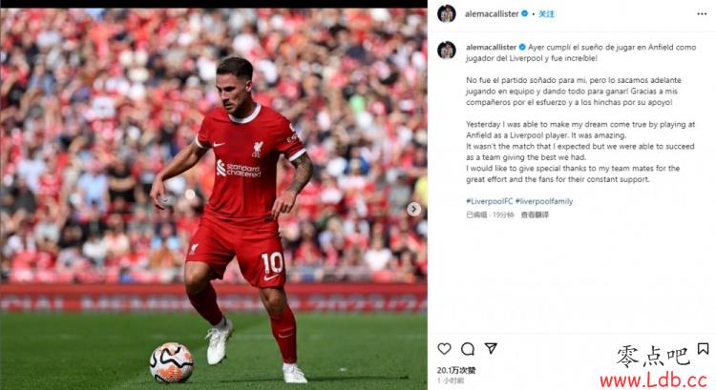The width and height of the screenshot is (716, 390).
Task: Open alemacallister username in the header
Action: point(492,14)
